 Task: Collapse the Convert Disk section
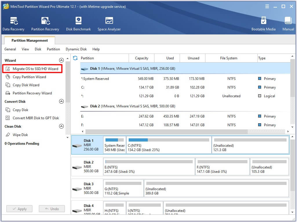click(61, 101)
